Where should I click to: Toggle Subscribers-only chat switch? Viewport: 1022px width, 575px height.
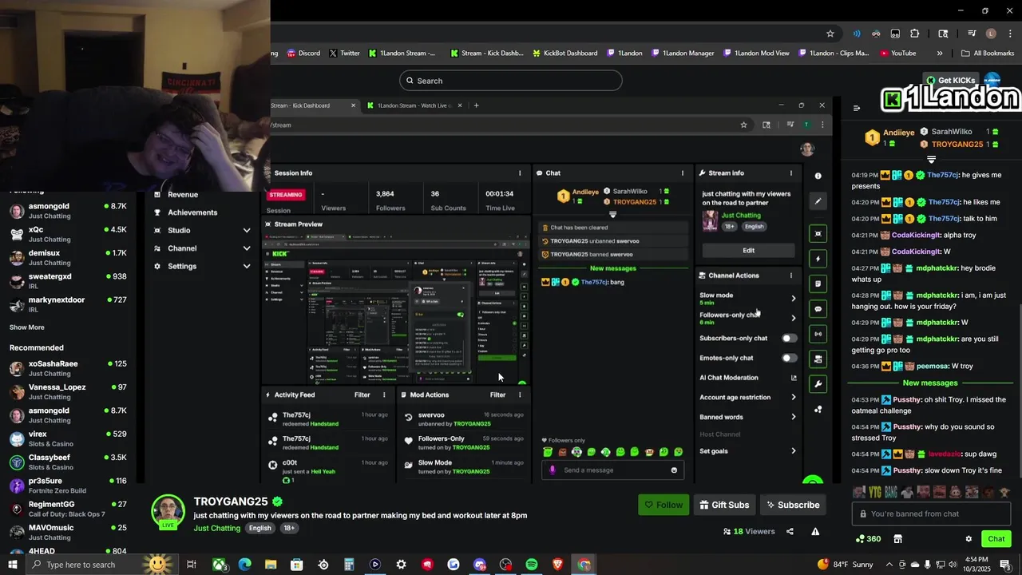789,339
